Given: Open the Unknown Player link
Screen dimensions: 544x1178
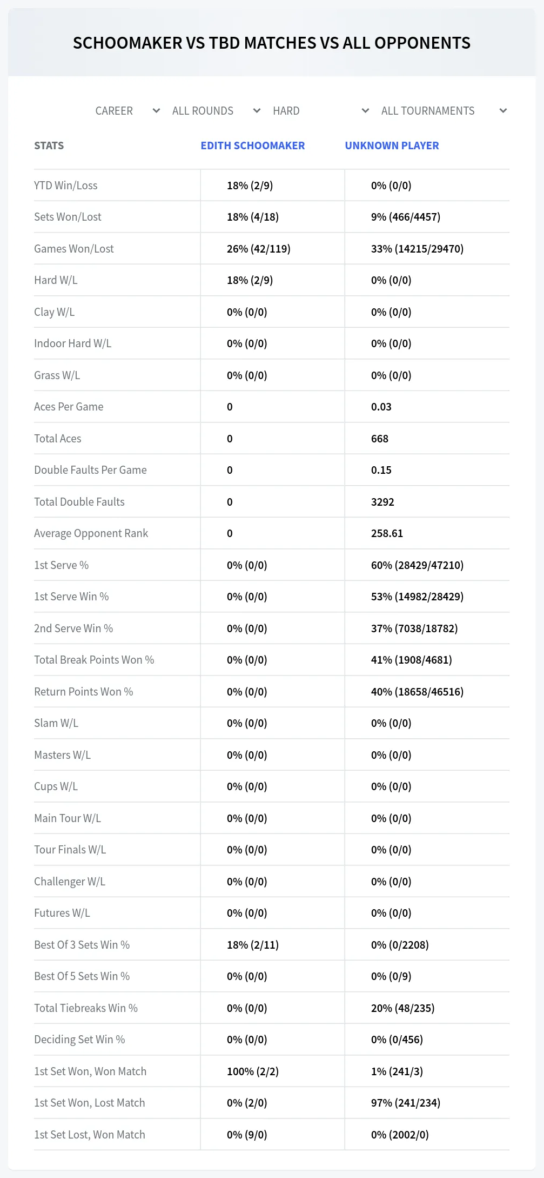Looking at the screenshot, I should click(392, 145).
